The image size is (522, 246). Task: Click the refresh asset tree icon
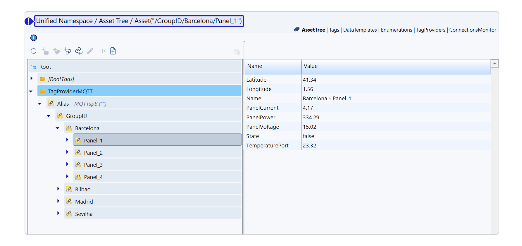(34, 51)
